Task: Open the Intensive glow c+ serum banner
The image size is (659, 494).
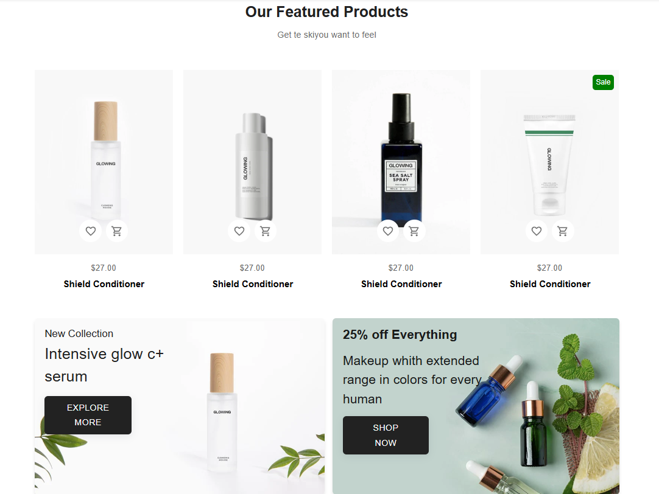Action: (180, 406)
